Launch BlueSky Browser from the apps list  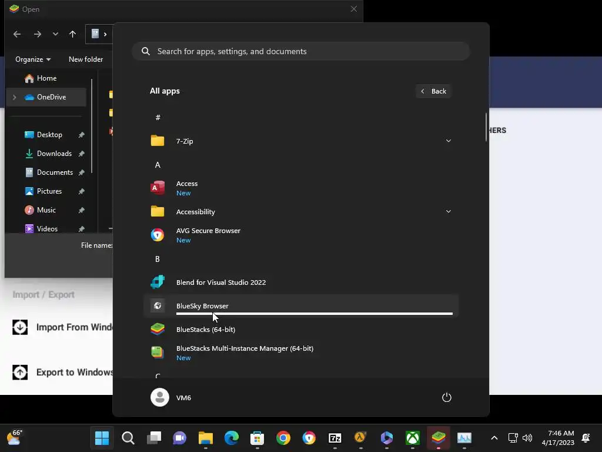tap(301, 305)
